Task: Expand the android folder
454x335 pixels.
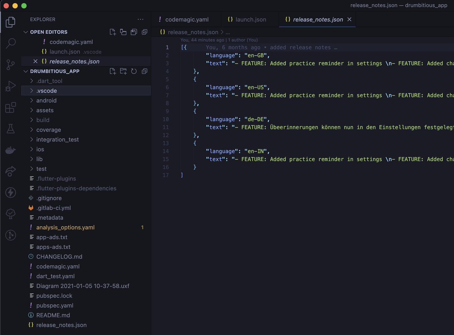Action: click(x=46, y=100)
